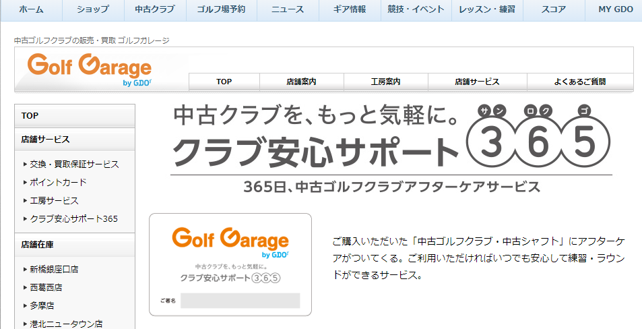This screenshot has height=329, width=642.
Task: Click the Golf Garage support card image
Action: pos(230,265)
